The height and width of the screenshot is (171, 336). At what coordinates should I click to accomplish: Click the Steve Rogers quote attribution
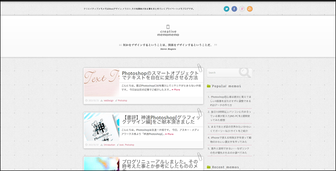point(168,49)
